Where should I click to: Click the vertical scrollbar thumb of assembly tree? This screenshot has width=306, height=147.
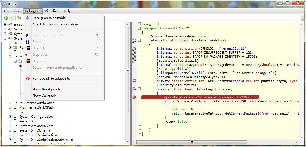128,70
